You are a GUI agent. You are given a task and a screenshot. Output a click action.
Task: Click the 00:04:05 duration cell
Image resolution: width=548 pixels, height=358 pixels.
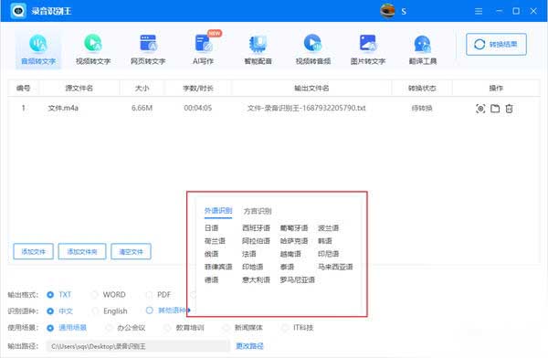[198, 108]
